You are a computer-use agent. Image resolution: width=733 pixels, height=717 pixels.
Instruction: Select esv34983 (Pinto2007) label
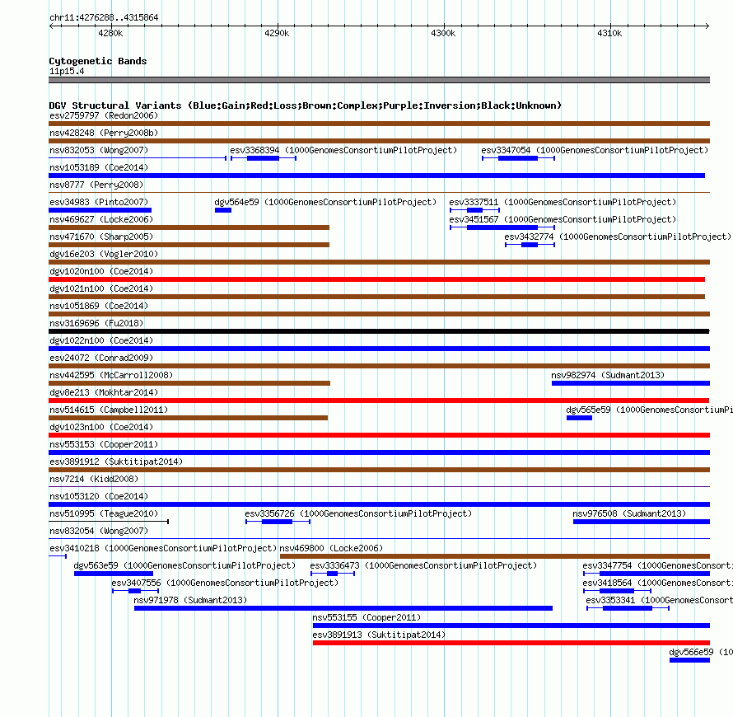[x=99, y=202]
